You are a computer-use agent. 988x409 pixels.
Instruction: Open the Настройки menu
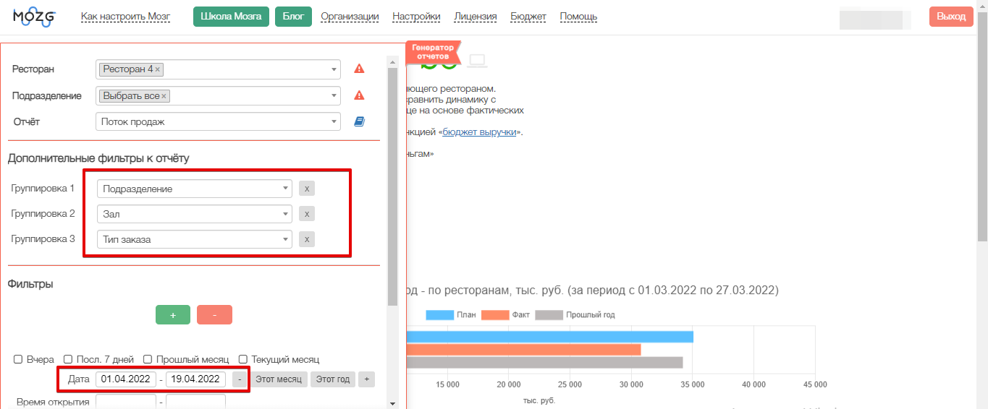tap(416, 17)
